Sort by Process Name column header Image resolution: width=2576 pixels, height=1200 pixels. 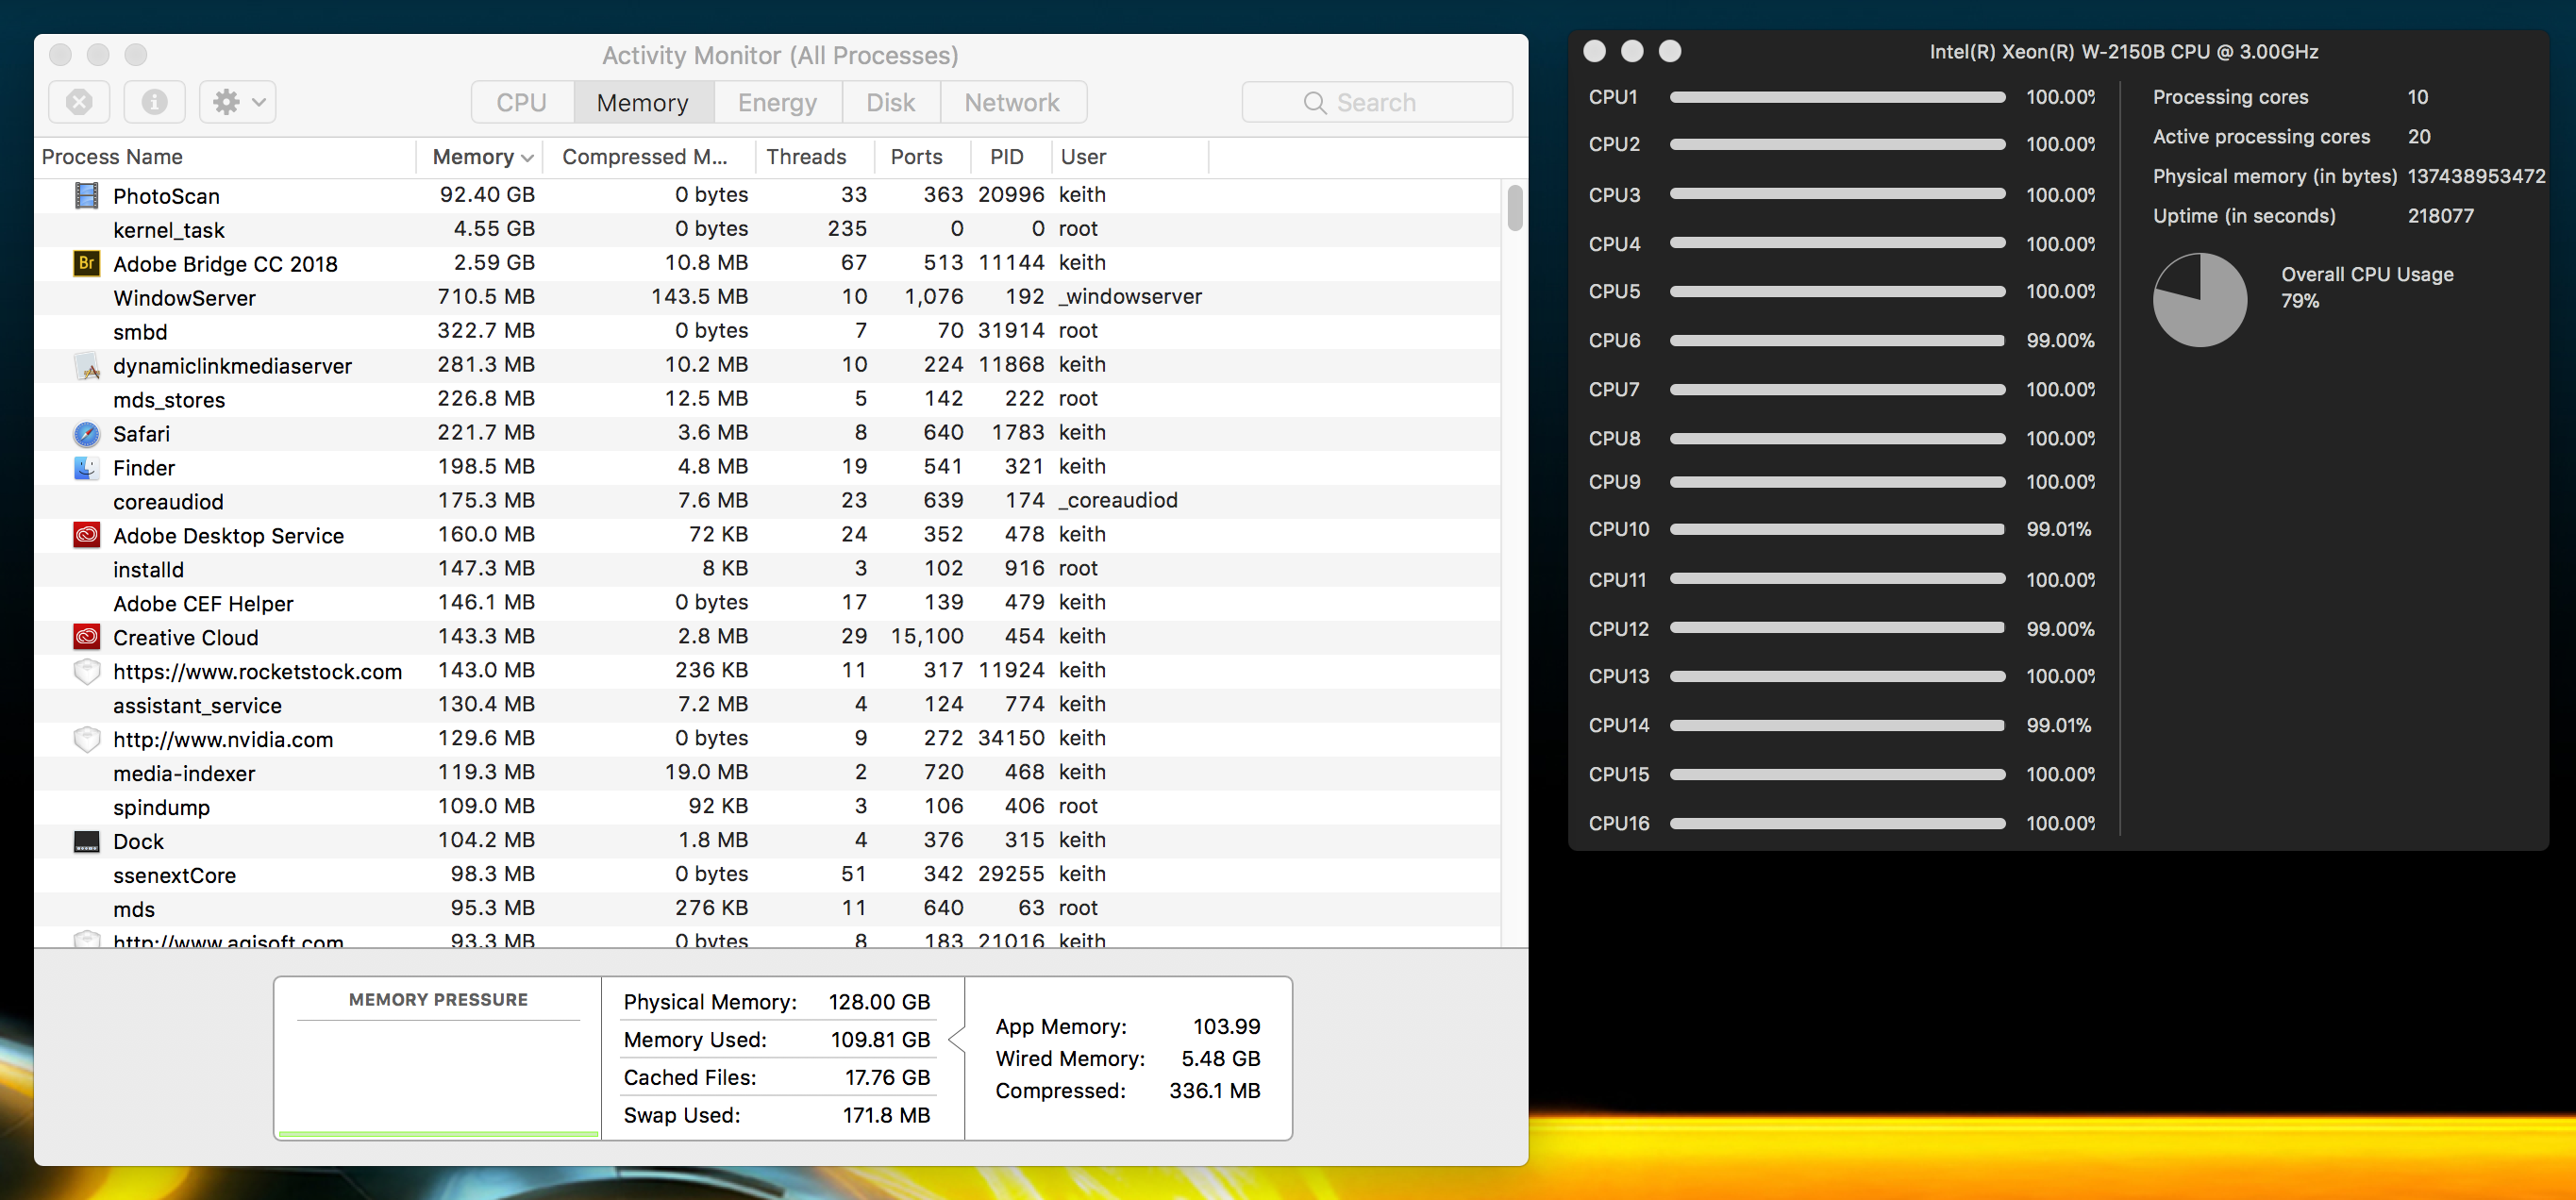coord(225,157)
